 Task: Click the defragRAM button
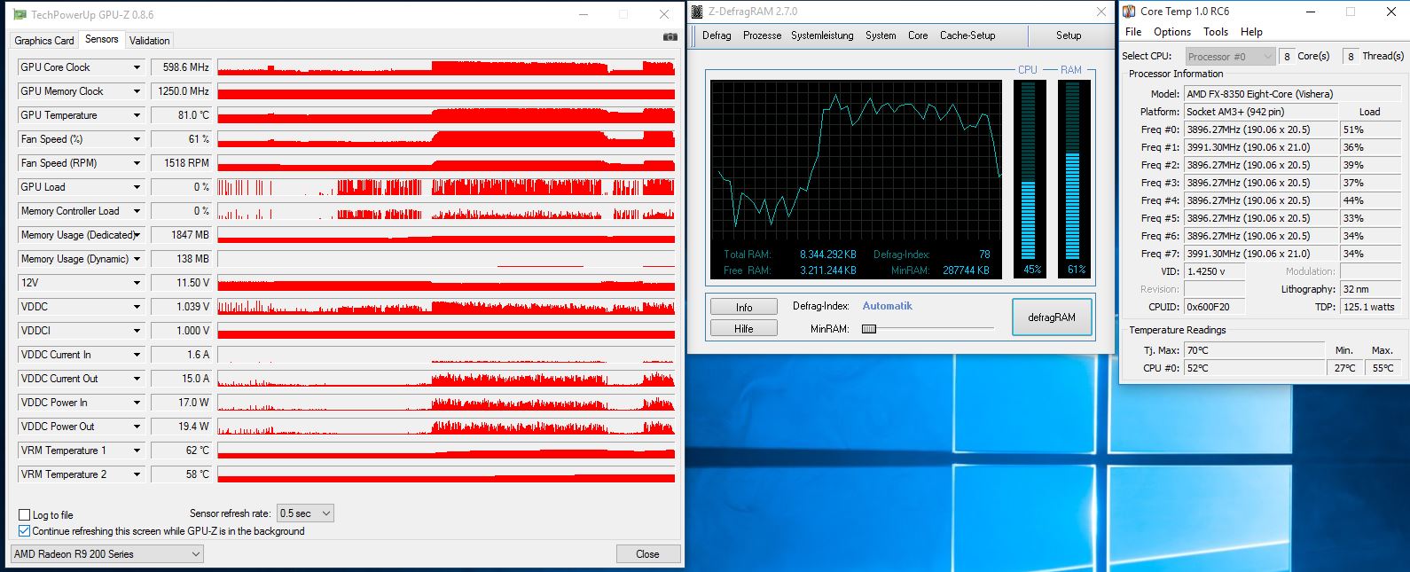[x=1052, y=317]
